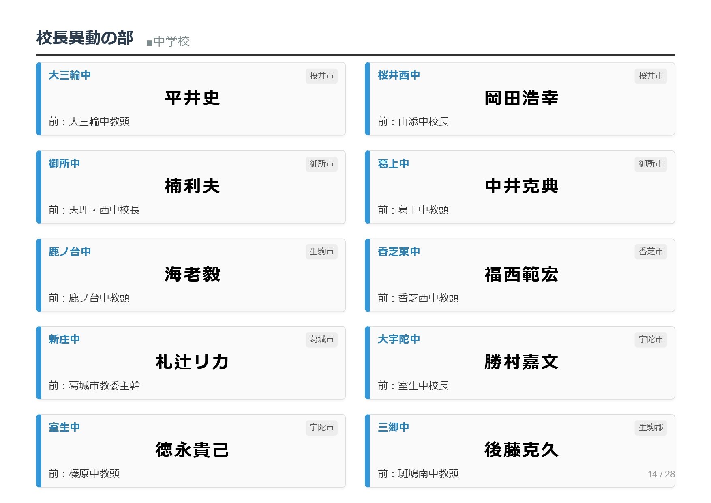Click the text 前:斑鳩南中教頭

point(418,473)
